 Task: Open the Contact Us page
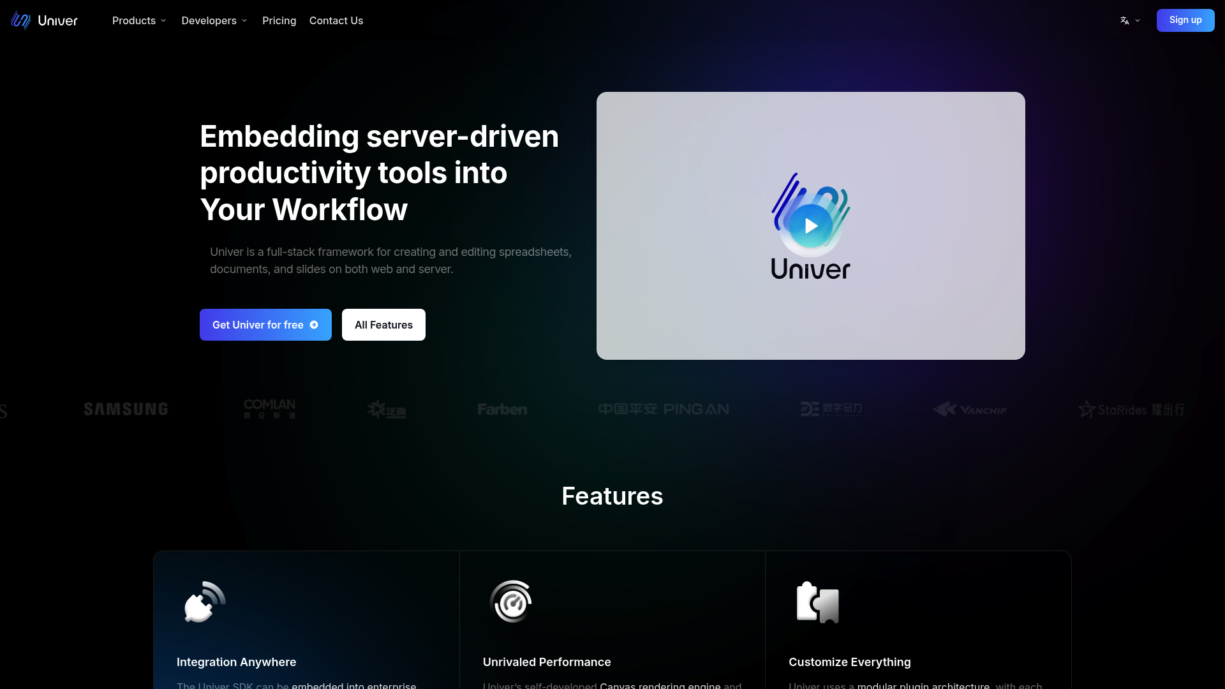[336, 20]
